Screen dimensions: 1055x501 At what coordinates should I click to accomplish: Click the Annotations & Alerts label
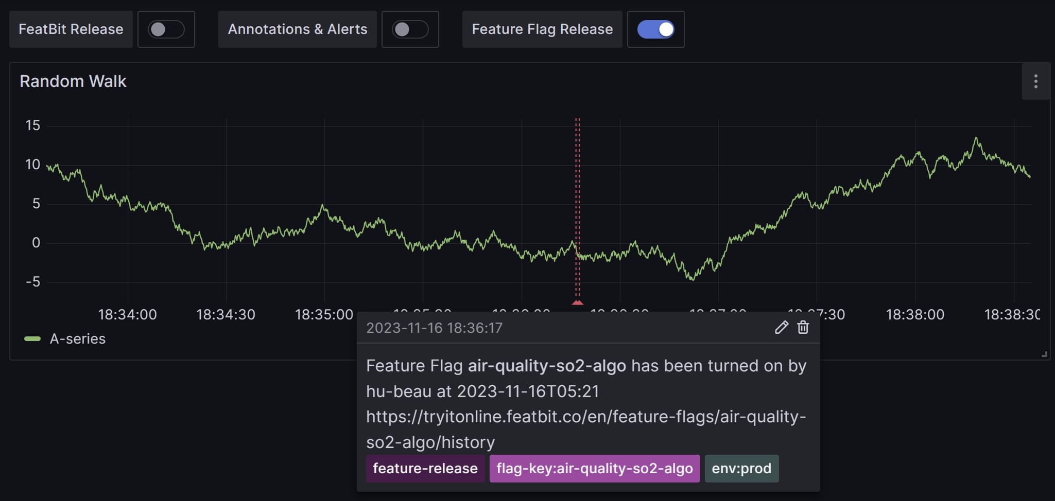pyautogui.click(x=297, y=29)
